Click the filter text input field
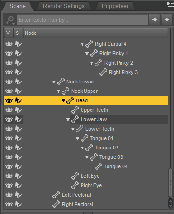Viewport: 174px width, 214px height. pyautogui.click(x=82, y=20)
